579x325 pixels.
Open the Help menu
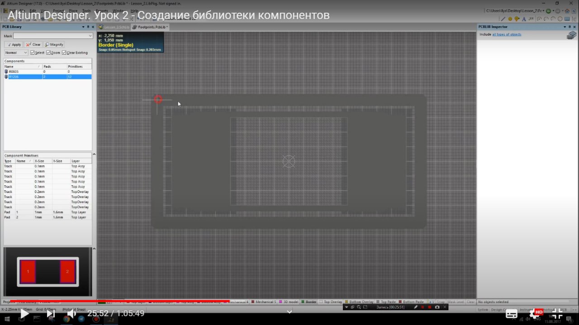[x=134, y=10]
